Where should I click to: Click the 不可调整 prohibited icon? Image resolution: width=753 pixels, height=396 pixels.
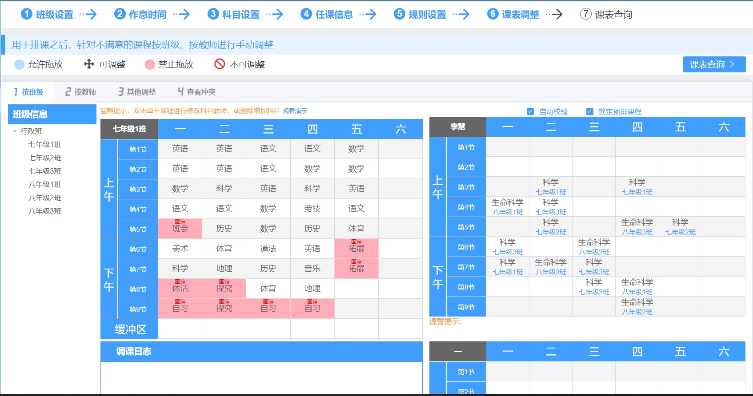tap(220, 64)
